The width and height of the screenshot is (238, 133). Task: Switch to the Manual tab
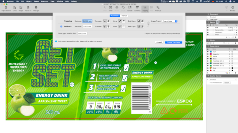(x=125, y=15)
